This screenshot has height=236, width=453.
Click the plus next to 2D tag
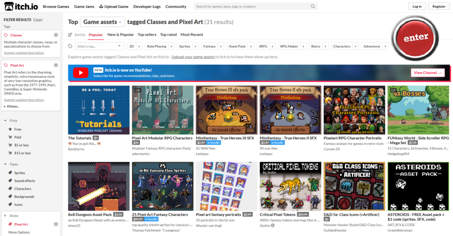(139, 46)
